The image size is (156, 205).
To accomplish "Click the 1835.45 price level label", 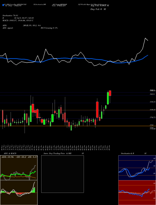I will 153,110.
